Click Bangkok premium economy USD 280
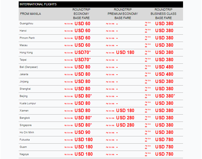Image resolution: width=202 pixels, height=159 pixels. 125,118
